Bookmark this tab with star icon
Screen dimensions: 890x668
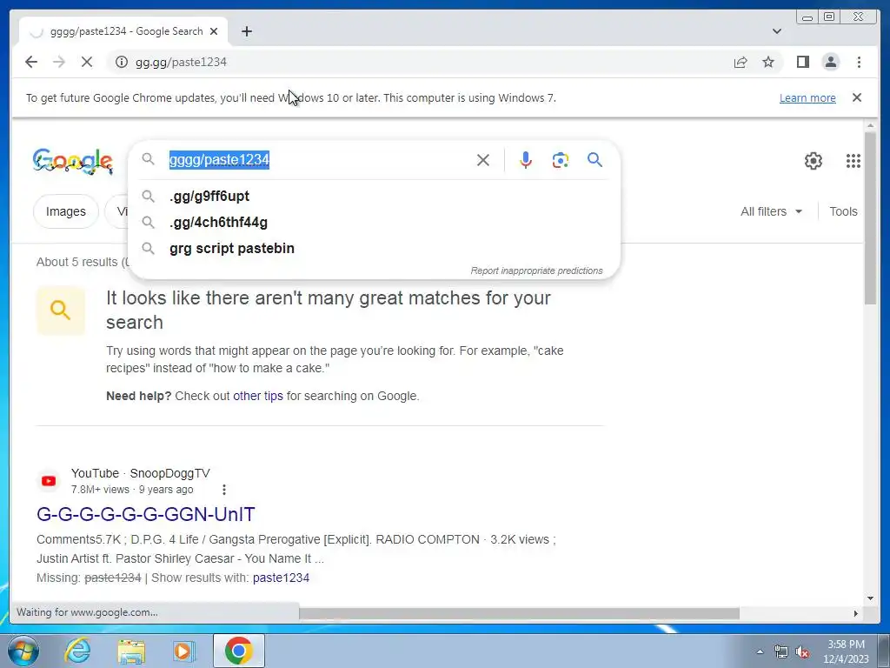[768, 62]
